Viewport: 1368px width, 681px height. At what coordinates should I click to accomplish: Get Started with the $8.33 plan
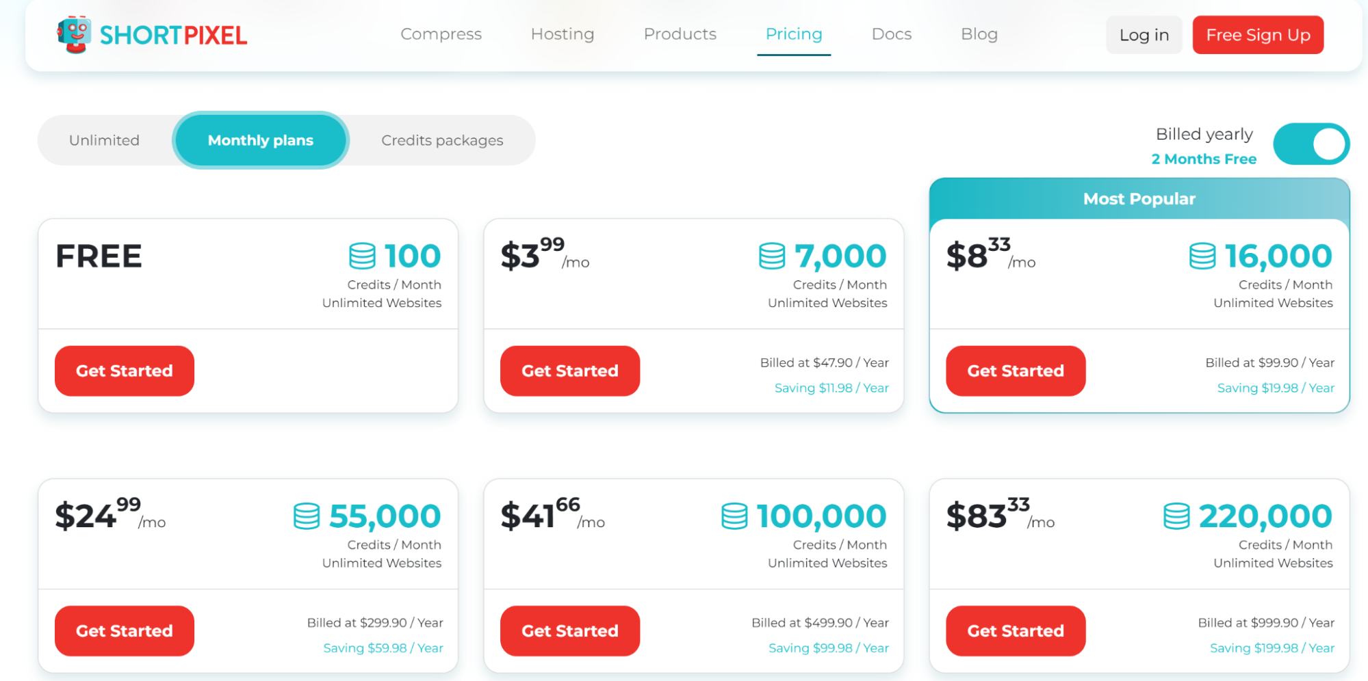[1016, 371]
